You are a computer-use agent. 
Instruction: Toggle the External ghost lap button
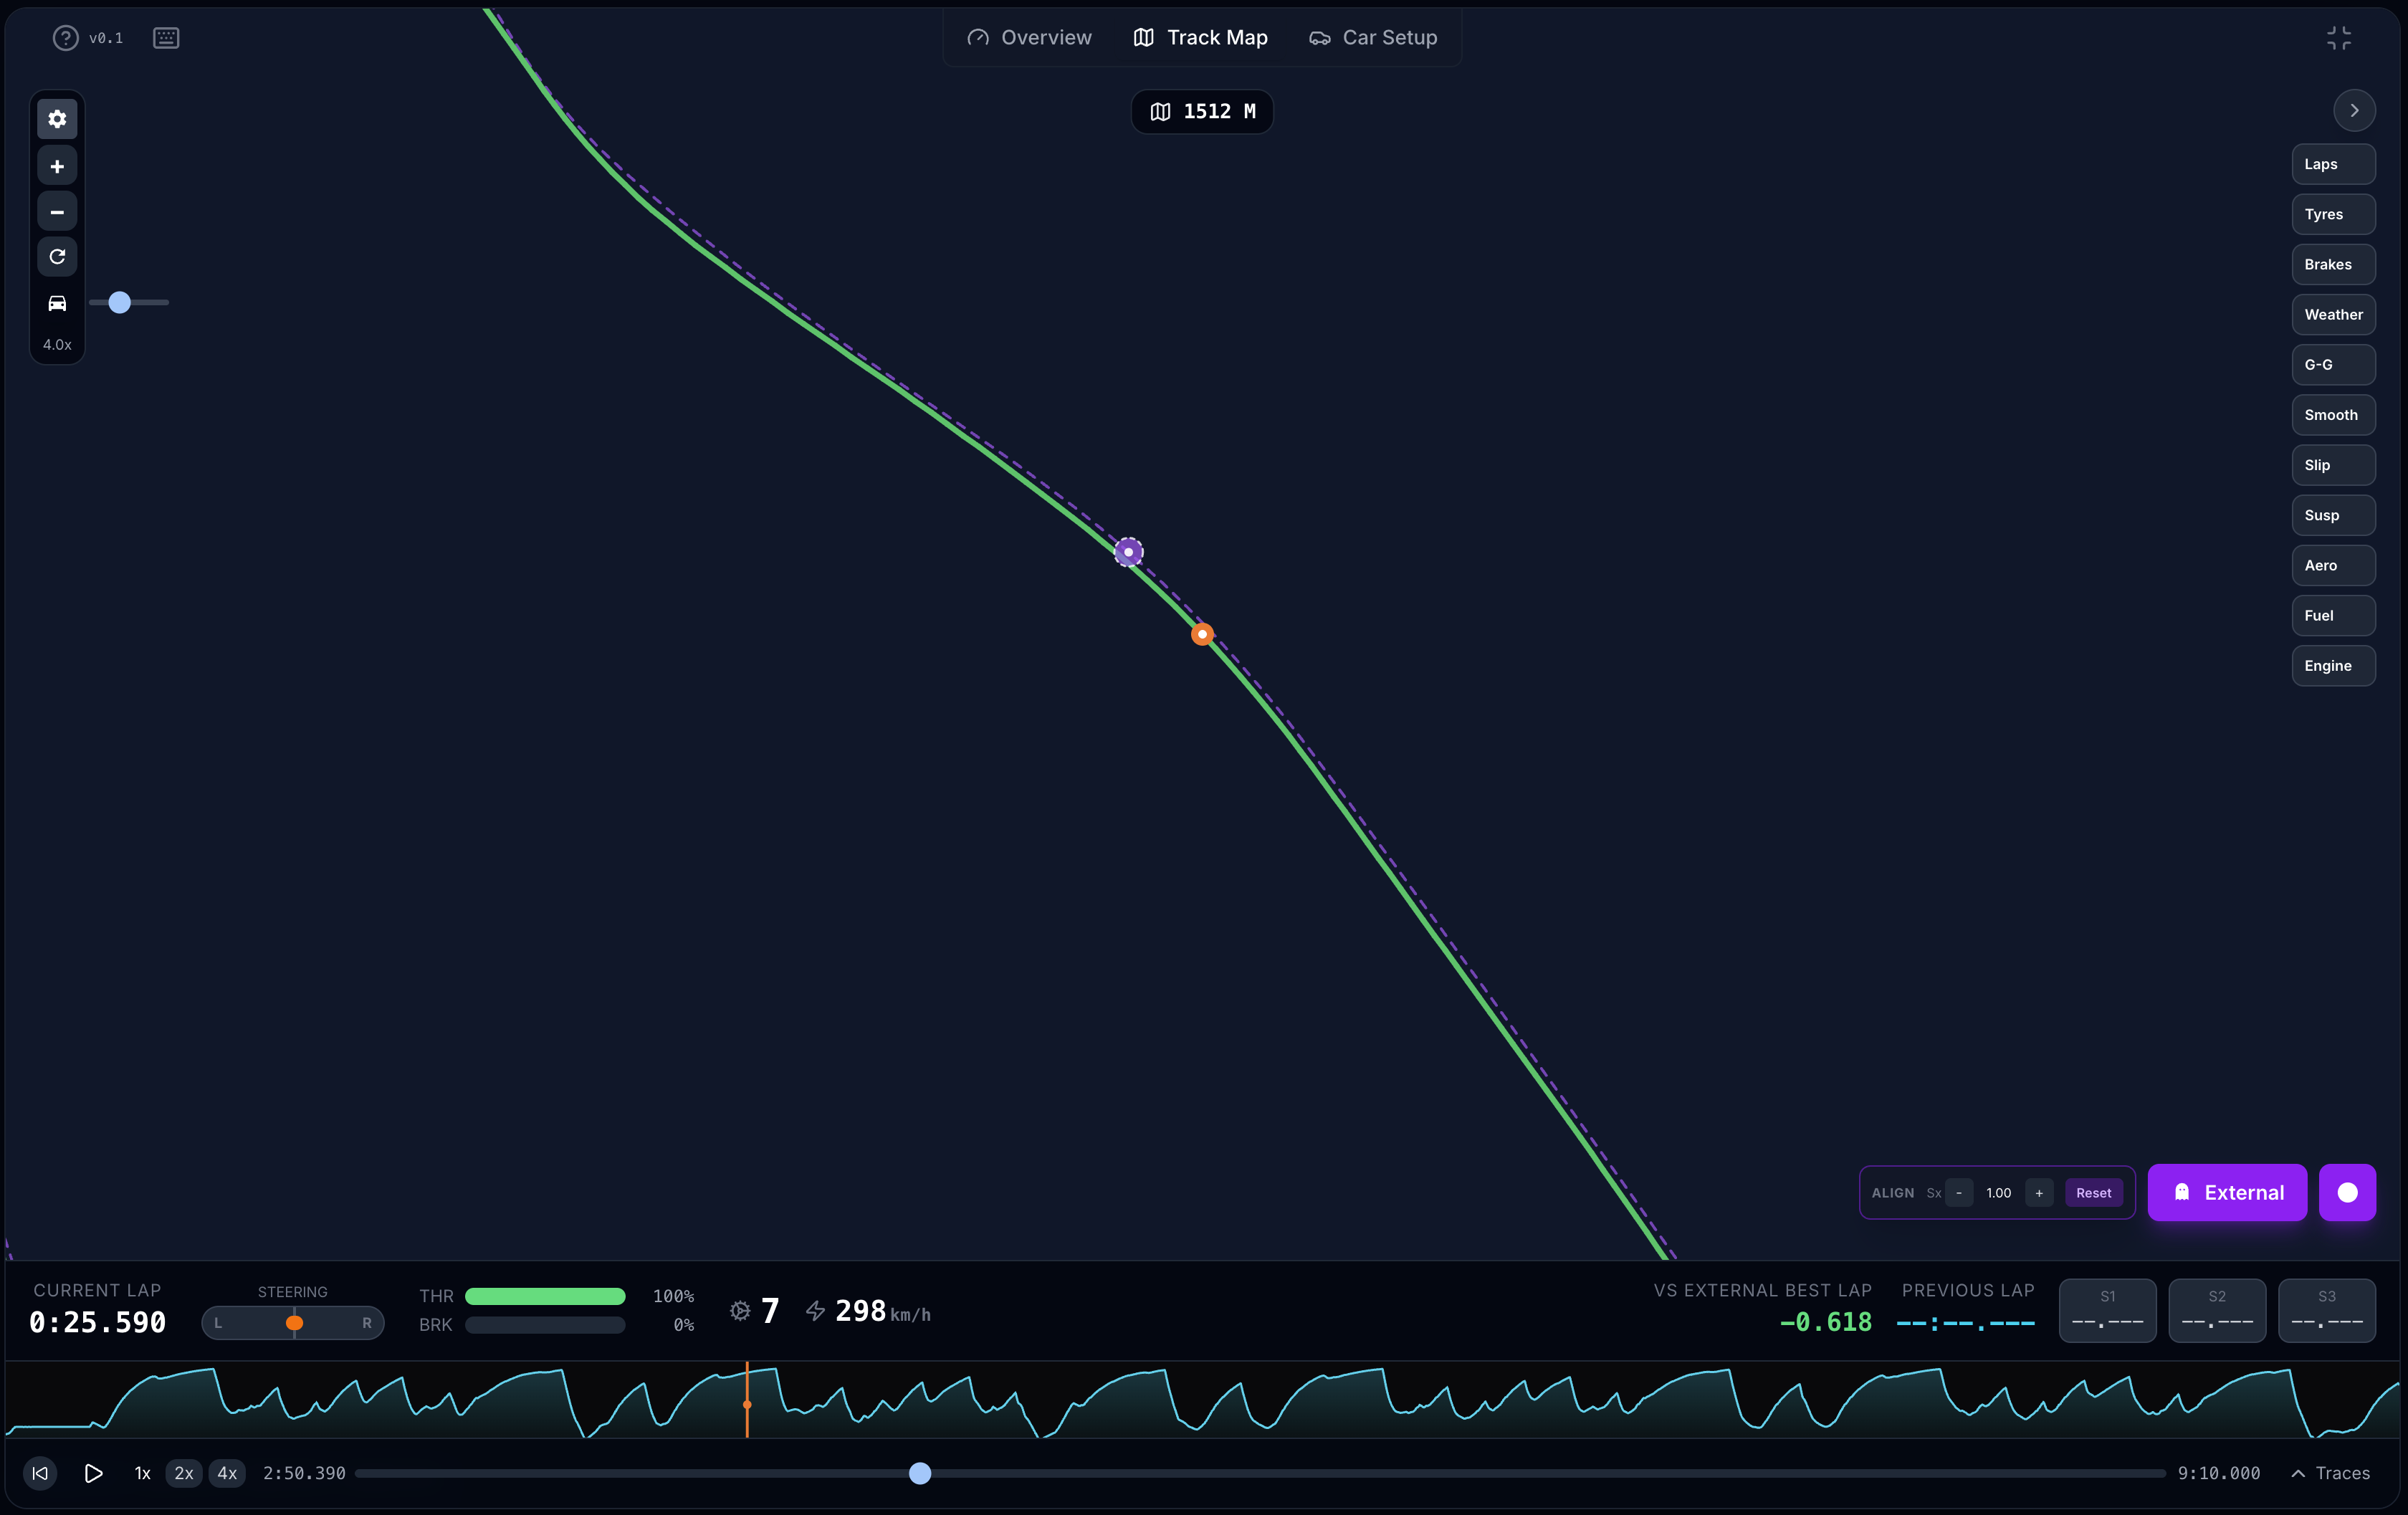pos(2227,1192)
